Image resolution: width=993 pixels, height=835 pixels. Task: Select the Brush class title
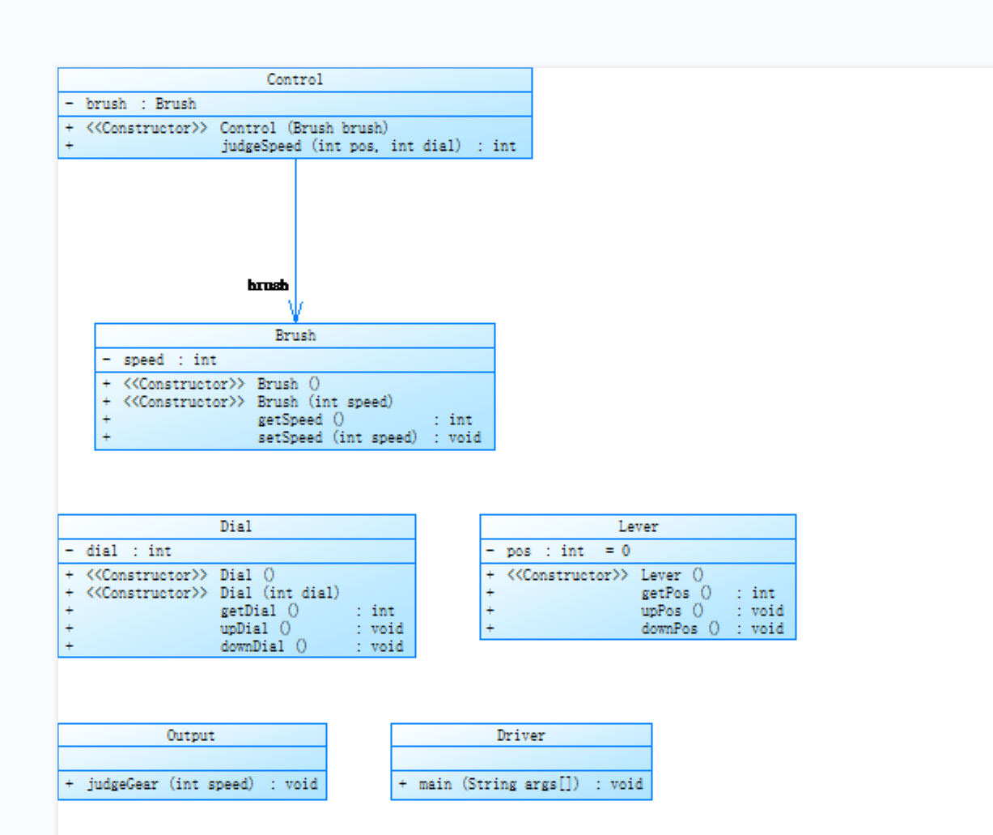[x=295, y=335]
